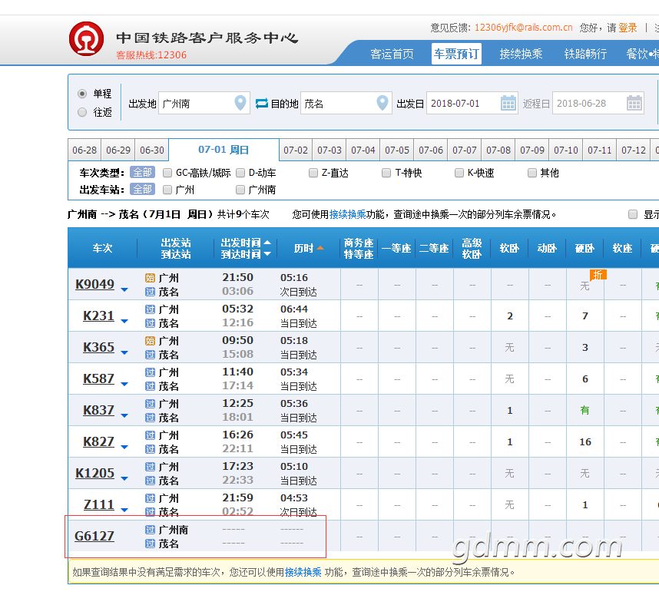Screen dimensions: 659x595
Task: Open the 接续换乘 navigation tab
Action: pyautogui.click(x=521, y=54)
